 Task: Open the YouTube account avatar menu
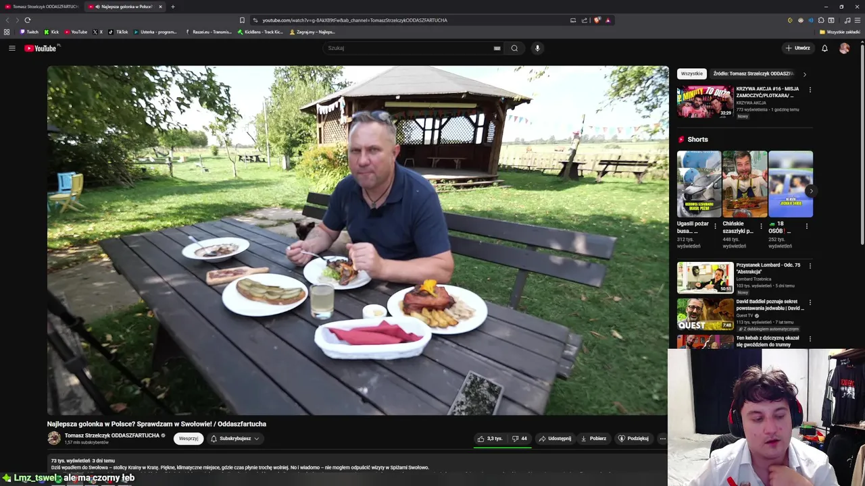(x=844, y=48)
